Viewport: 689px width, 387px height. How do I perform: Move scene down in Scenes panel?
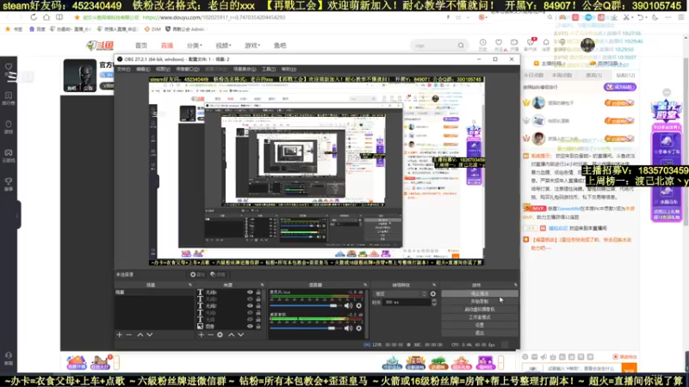click(150, 335)
